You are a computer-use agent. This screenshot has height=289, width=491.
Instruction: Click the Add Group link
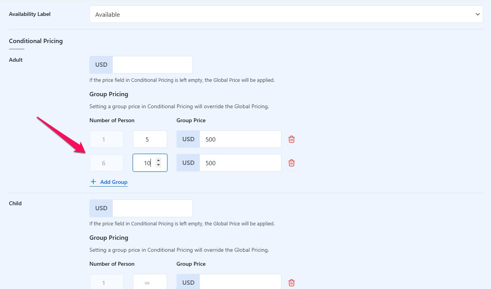tap(112, 182)
